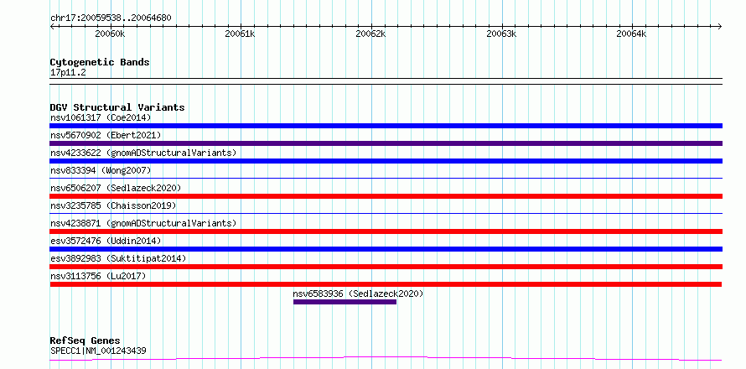Image resolution: width=746 pixels, height=369 pixels.
Task: Click the 20062k ruler position
Action: point(371,34)
